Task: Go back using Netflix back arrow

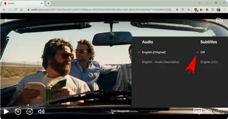Action: (8, 20)
